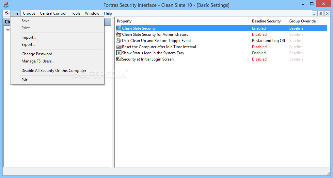The height and width of the screenshot is (178, 333).
Task: Maximize the Fortres Security Interface main window
Action: click(311, 4)
